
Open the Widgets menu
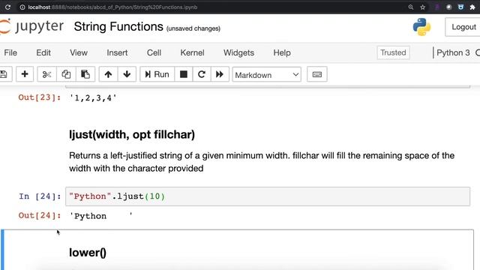coord(238,52)
